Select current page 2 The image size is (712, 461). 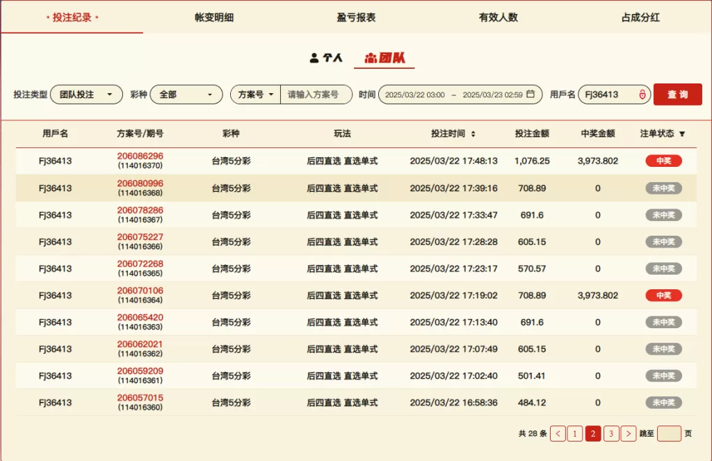tap(593, 434)
